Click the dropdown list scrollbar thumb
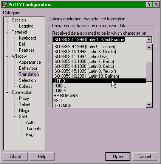 pos(149,72)
